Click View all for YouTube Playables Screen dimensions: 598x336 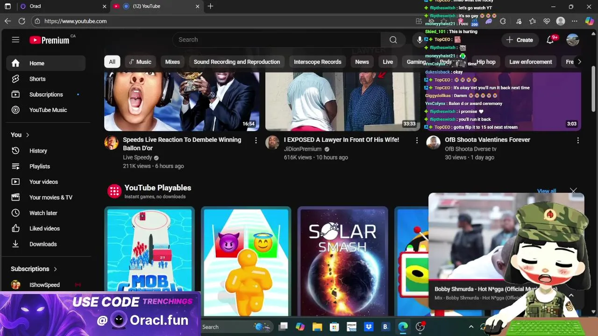tap(547, 191)
